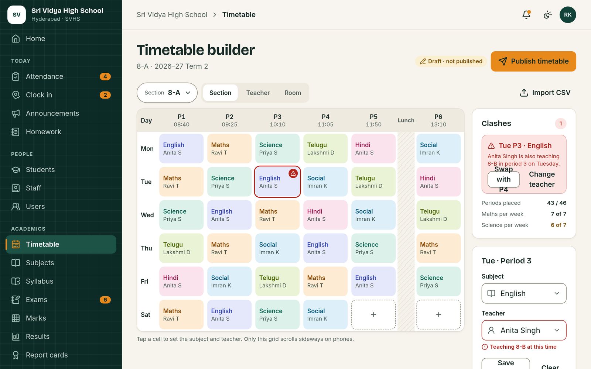Open Exams page
591x369 pixels.
[x=61, y=300]
